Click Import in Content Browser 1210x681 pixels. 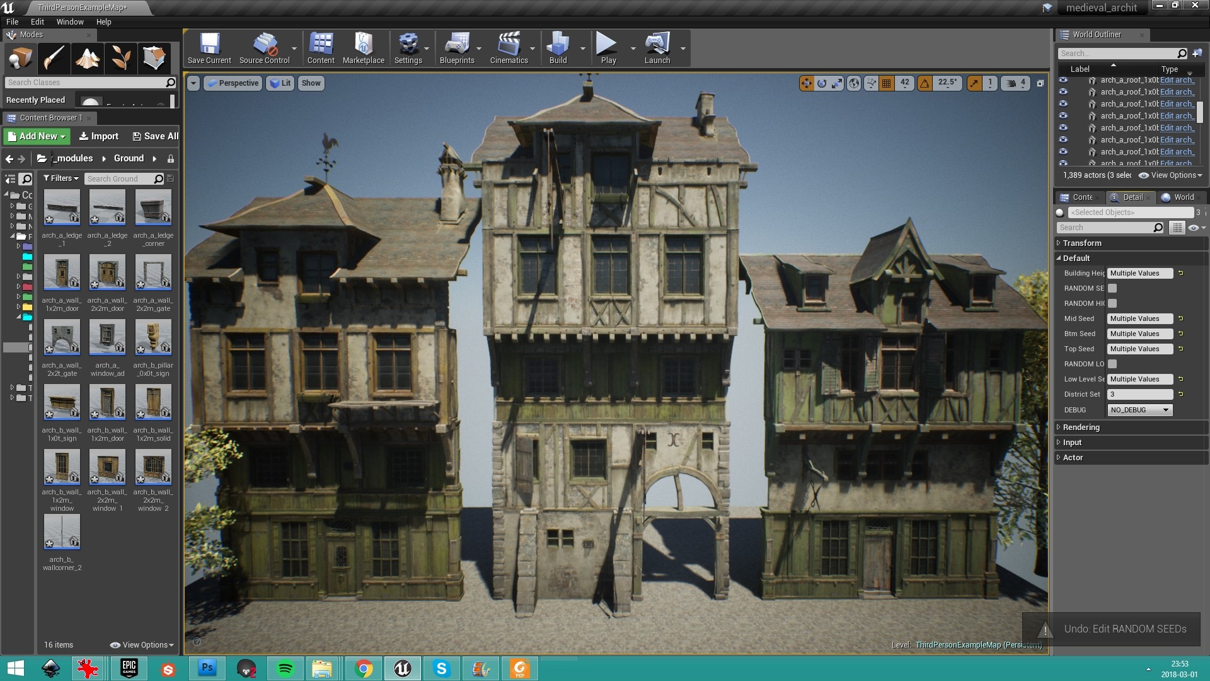point(99,136)
